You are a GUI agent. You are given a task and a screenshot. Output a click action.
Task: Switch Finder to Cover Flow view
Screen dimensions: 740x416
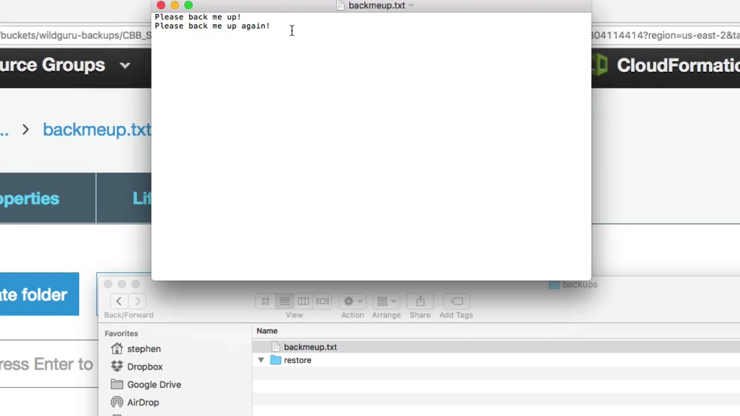pos(322,301)
